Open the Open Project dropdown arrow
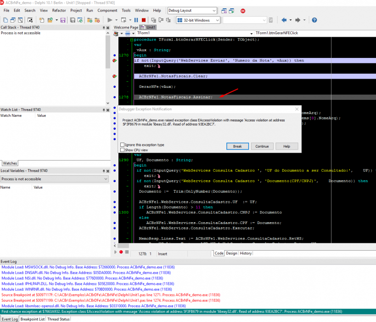Viewport: 376px width, 322px height. click(x=56, y=20)
